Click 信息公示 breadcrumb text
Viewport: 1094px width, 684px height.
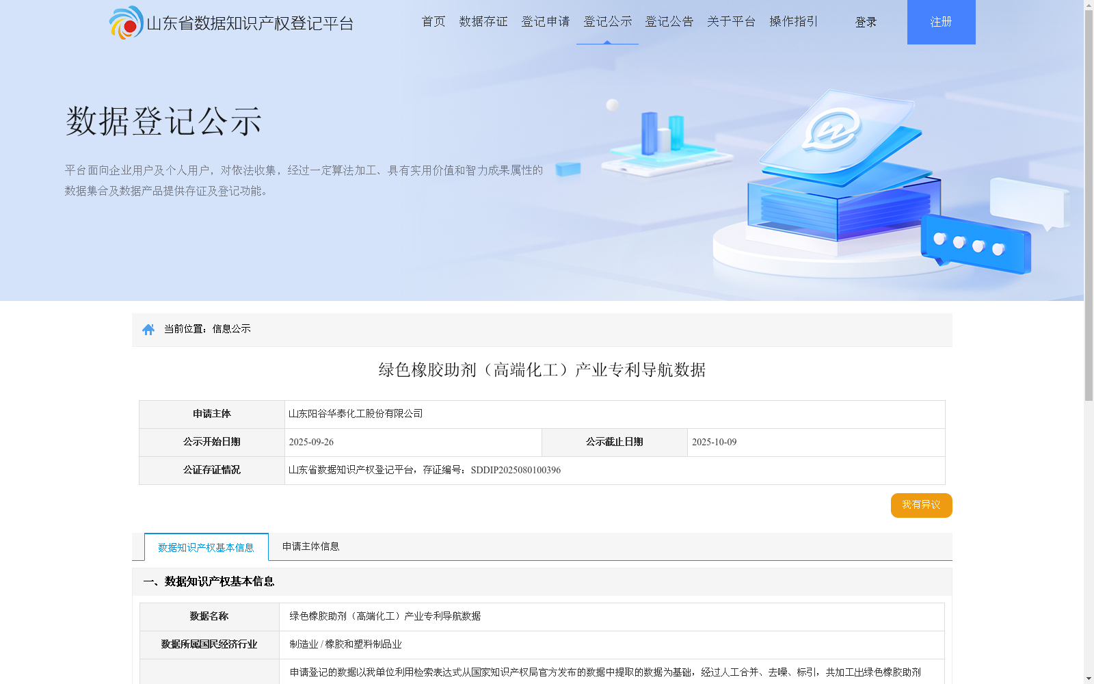point(232,329)
